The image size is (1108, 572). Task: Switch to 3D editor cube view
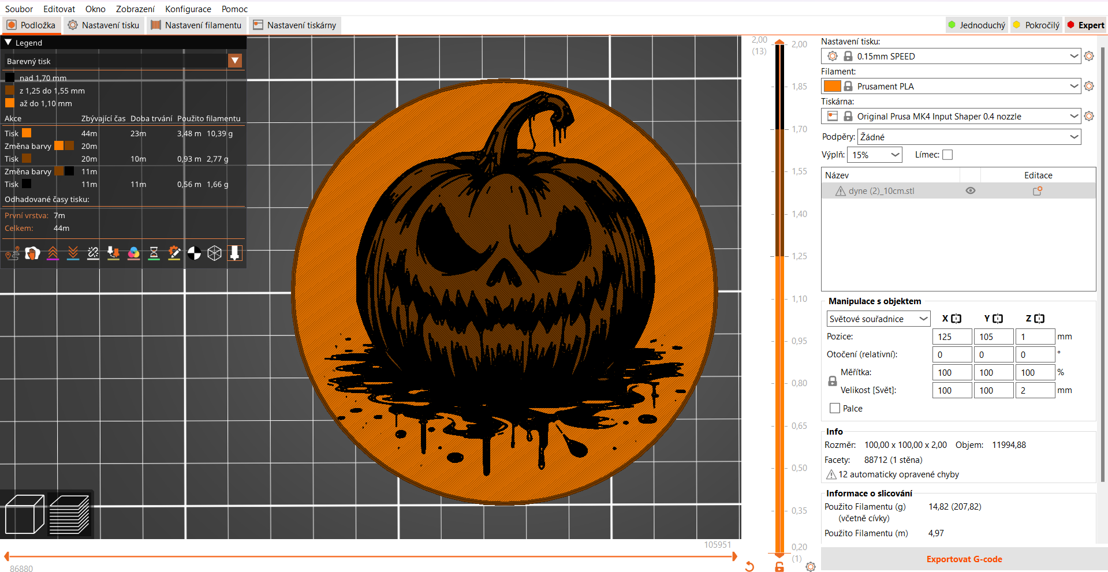tap(24, 514)
